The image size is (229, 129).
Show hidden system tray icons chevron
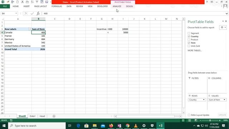pyautogui.click(x=194, y=126)
